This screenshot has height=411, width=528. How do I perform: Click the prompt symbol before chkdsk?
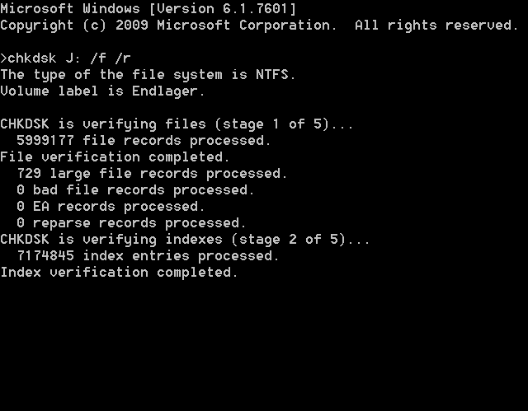click(3, 58)
